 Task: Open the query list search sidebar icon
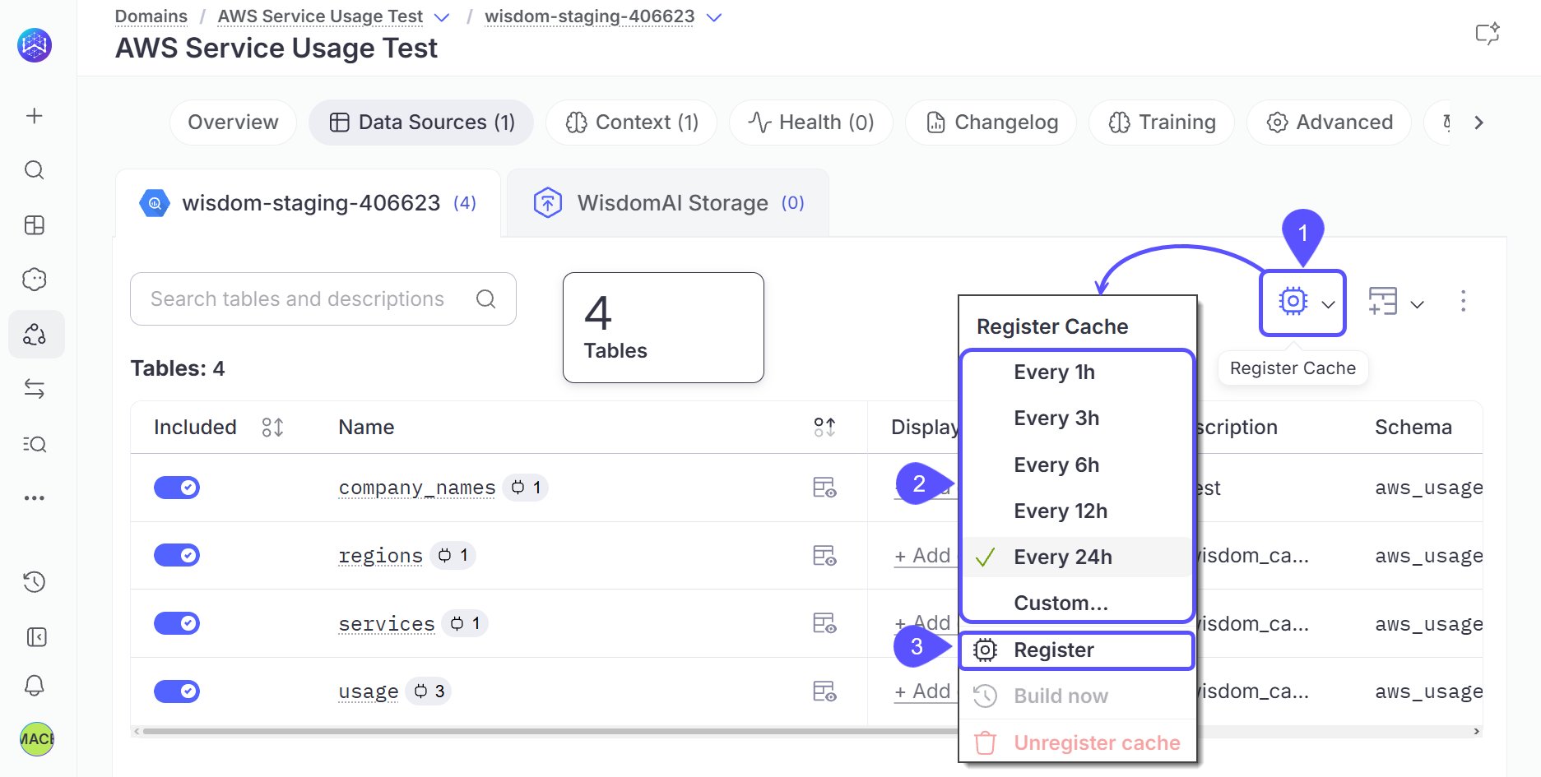(x=35, y=444)
